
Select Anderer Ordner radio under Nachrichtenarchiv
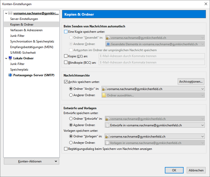point(71,95)
